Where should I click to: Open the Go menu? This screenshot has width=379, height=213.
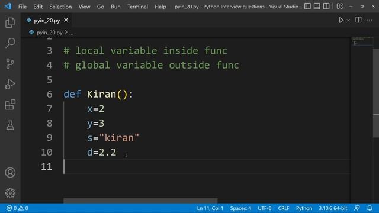click(101, 7)
